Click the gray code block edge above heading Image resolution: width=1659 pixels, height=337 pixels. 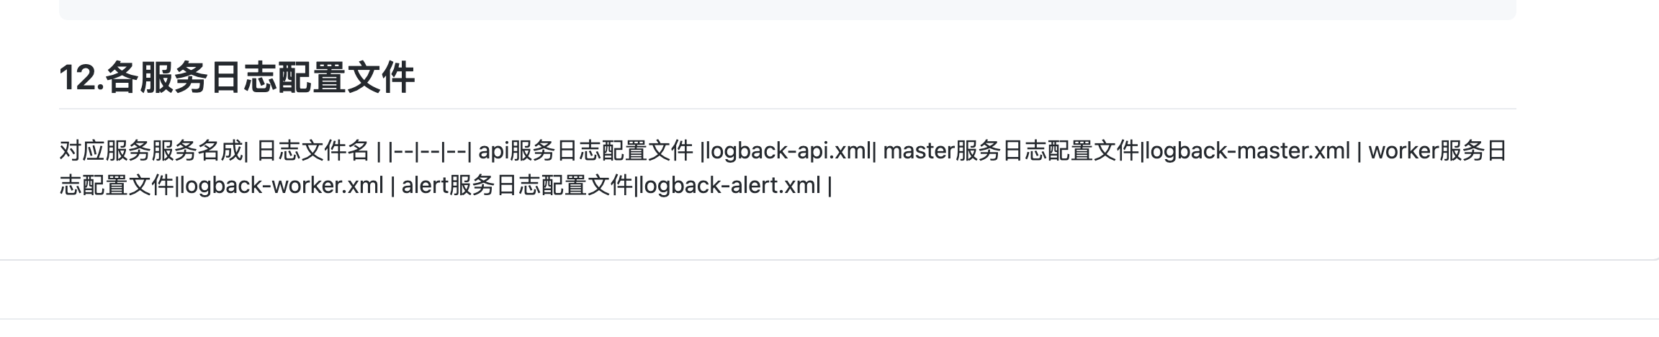point(788,10)
